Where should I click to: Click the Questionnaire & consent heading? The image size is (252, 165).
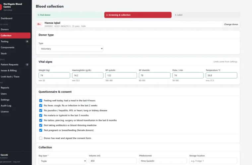(x=55, y=92)
